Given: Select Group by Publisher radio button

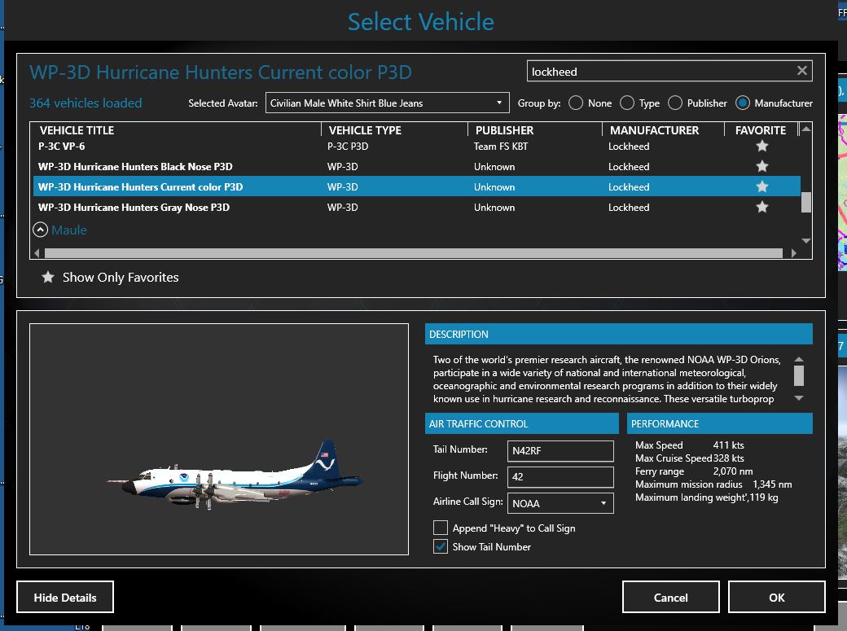Looking at the screenshot, I should point(674,103).
